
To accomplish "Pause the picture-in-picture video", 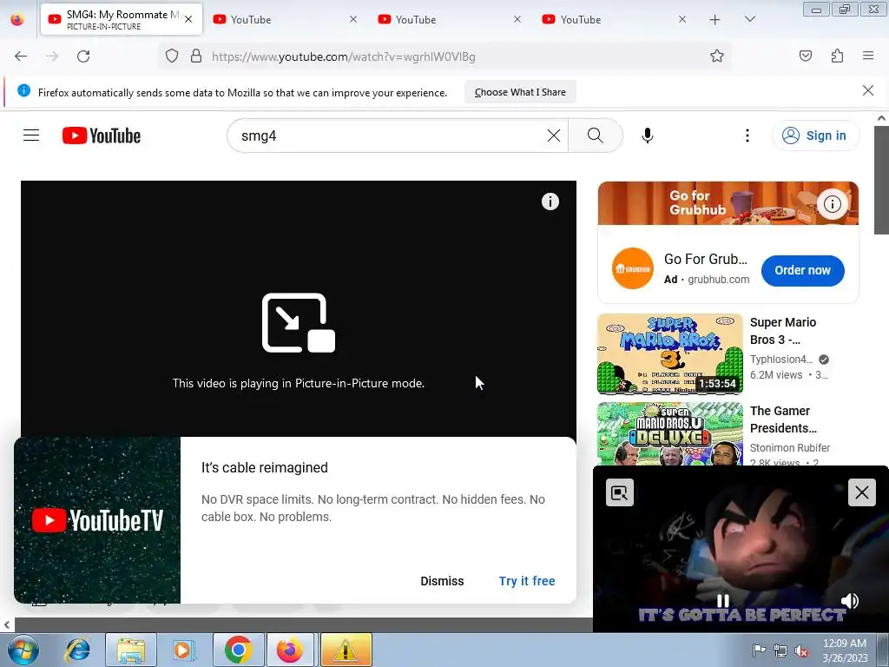I will (x=723, y=601).
